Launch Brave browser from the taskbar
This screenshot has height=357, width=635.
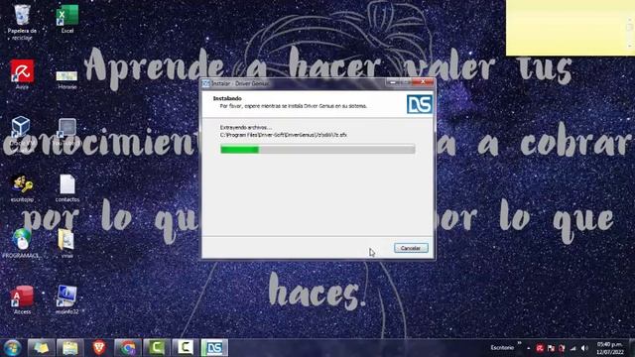coord(99,348)
